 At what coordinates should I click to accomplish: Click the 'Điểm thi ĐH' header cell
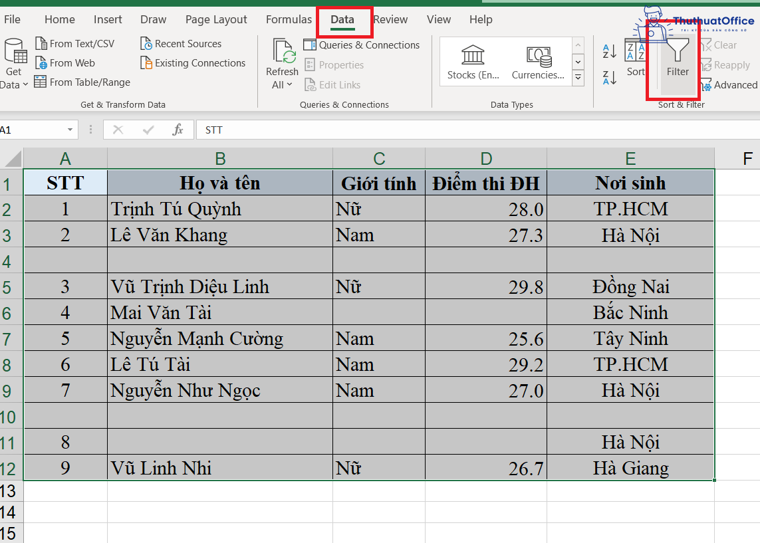coord(486,183)
